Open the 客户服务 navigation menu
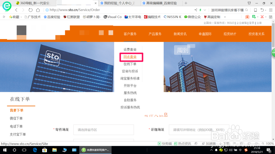The height and width of the screenshot is (154, 275). point(130,34)
